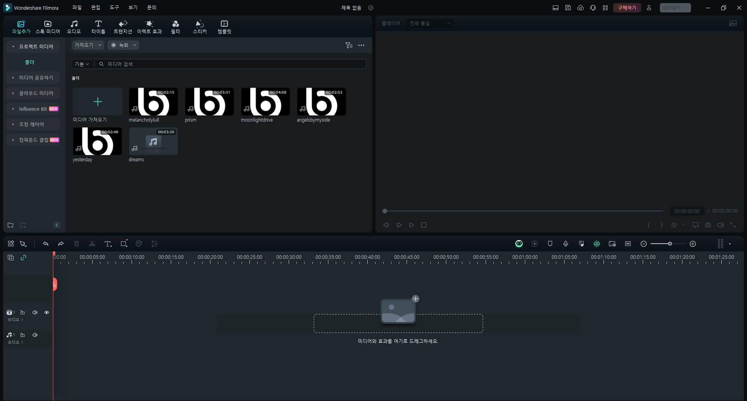
Task: Expand the 클라우드 미디어 section
Action: (33, 93)
